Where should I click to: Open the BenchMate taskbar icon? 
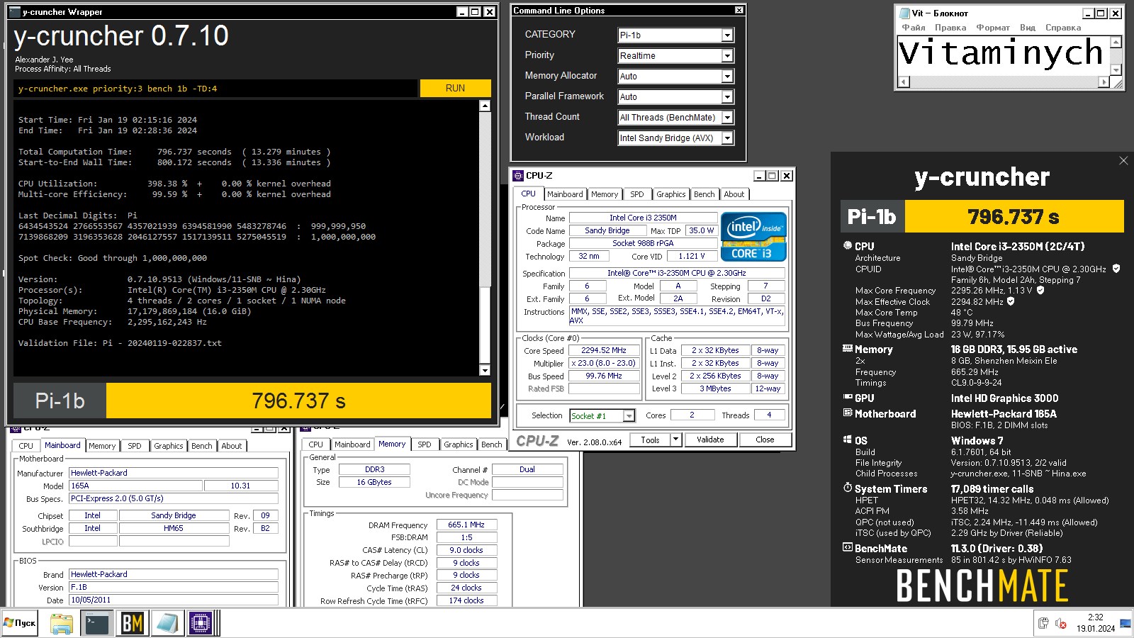click(132, 623)
